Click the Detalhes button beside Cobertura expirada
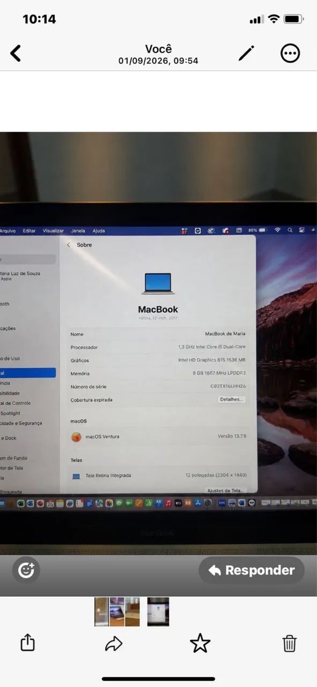Image resolution: width=317 pixels, height=687 pixels. [232, 399]
